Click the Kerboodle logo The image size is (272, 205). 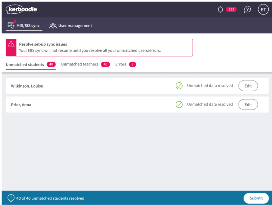[x=21, y=9]
